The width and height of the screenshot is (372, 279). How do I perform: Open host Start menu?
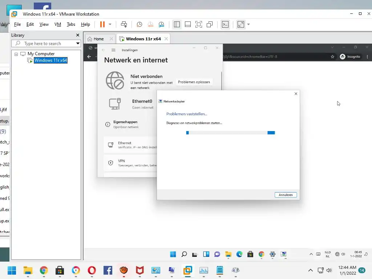coord(12,270)
